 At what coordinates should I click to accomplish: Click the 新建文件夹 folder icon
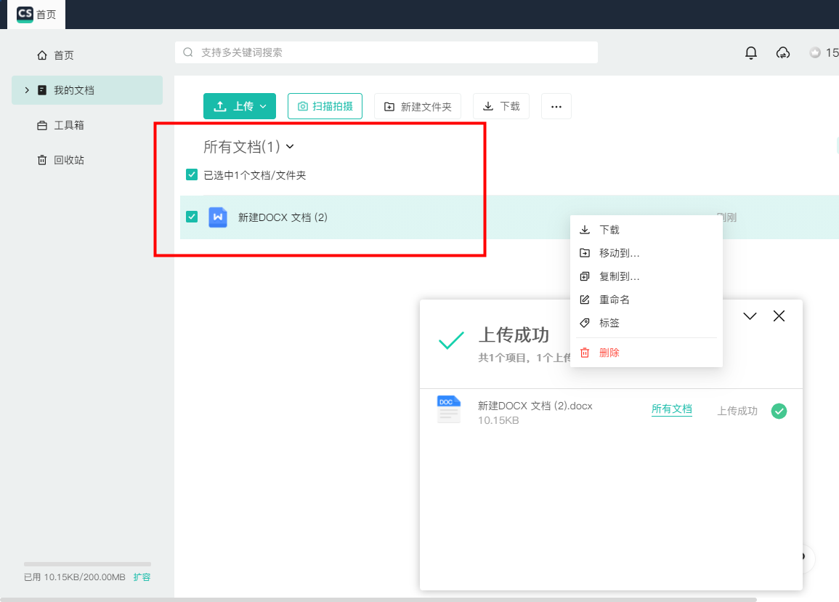point(388,105)
